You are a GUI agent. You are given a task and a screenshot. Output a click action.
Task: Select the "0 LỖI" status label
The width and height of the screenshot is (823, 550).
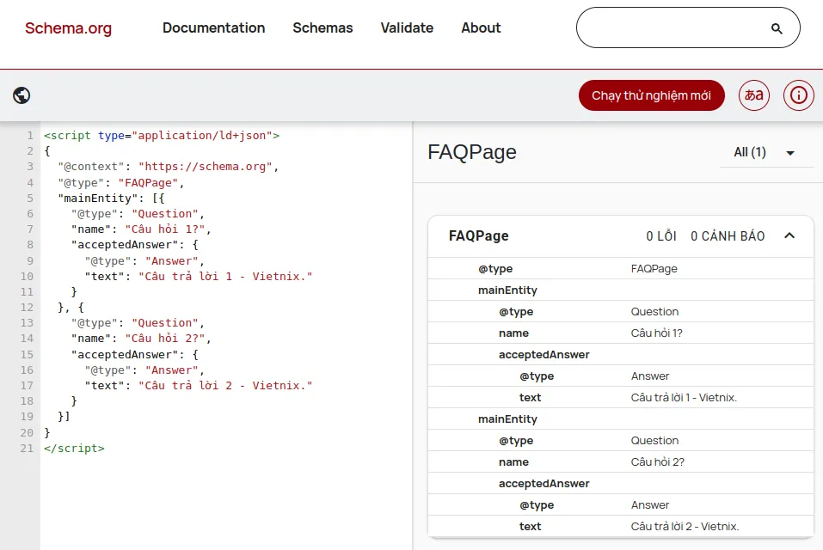click(660, 235)
